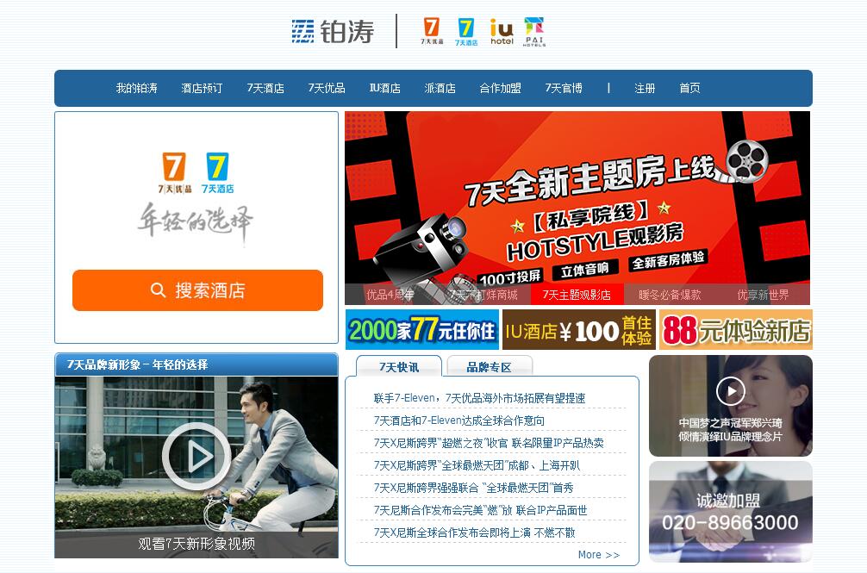
Task: Switch banner to 优享新世界 slide
Action: [763, 295]
